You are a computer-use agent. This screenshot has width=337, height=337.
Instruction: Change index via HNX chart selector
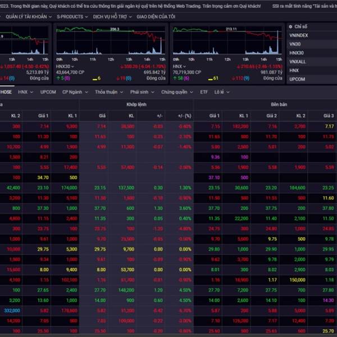coord(179,66)
